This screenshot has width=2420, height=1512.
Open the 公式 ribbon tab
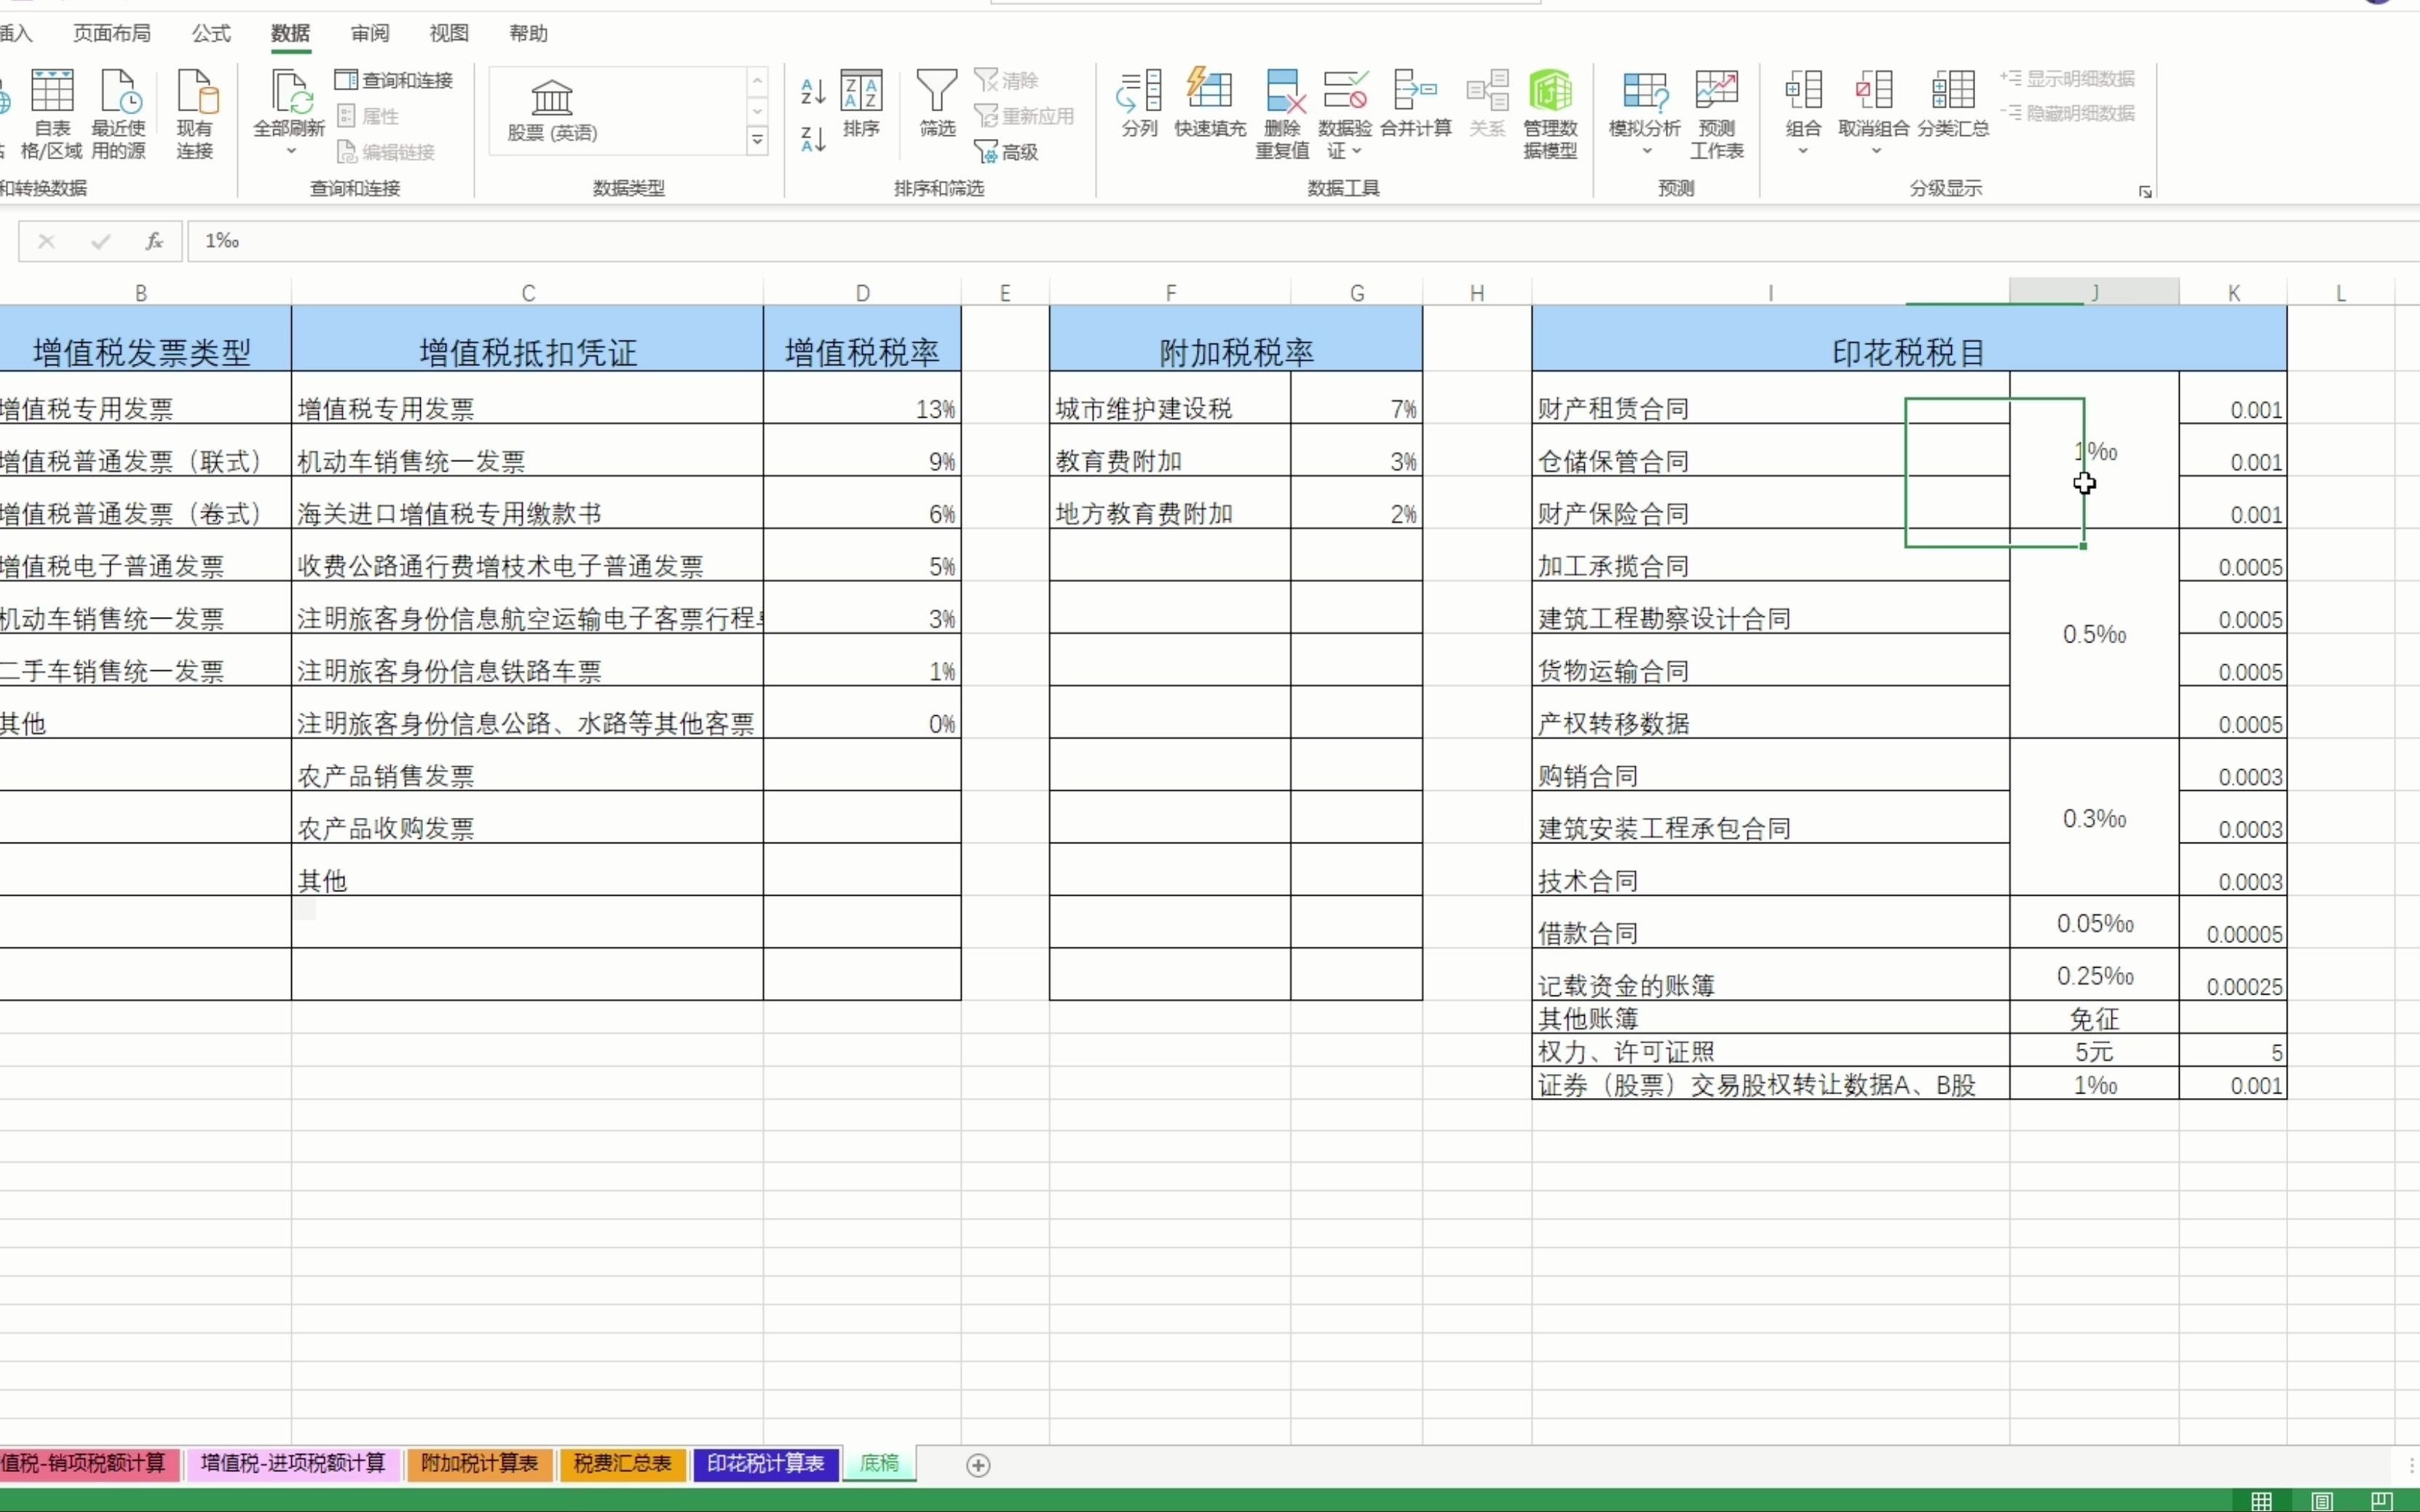point(211,33)
